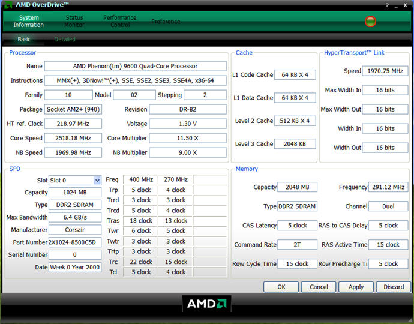Click the green status indicator light
Image resolution: width=414 pixels, height=324 pixels.
pyautogui.click(x=370, y=22)
